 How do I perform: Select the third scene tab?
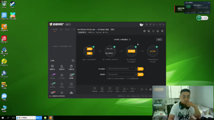pyautogui.click(x=67, y=30)
